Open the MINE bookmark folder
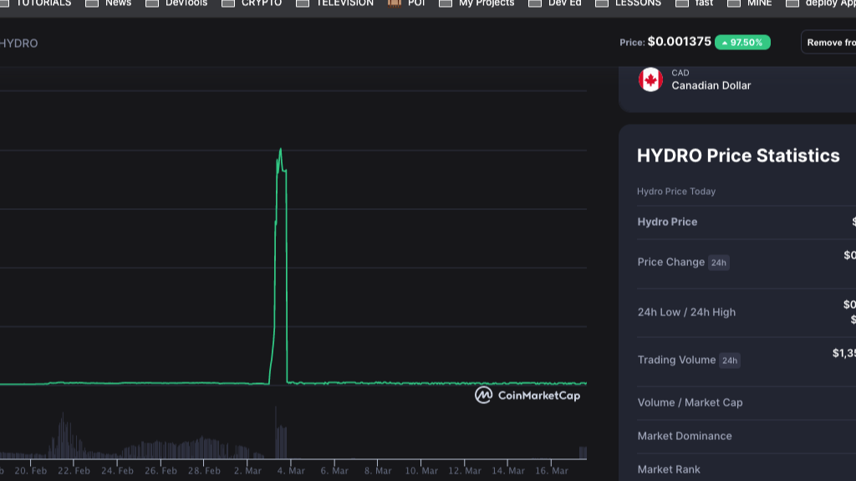 click(x=750, y=3)
